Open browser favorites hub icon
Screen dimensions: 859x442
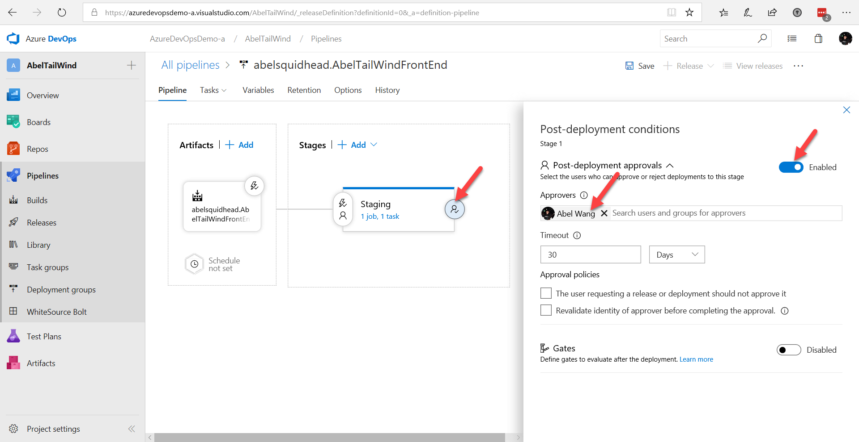(x=723, y=13)
